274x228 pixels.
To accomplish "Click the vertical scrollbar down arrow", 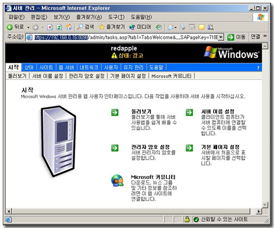I will pyautogui.click(x=265, y=205).
